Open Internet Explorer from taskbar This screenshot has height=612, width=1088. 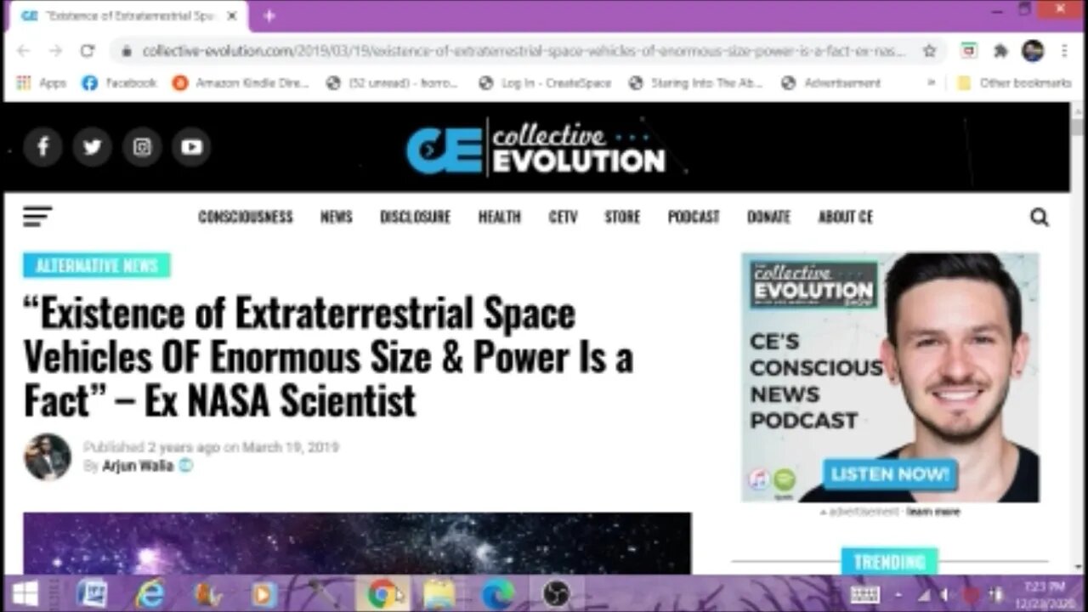tap(150, 593)
